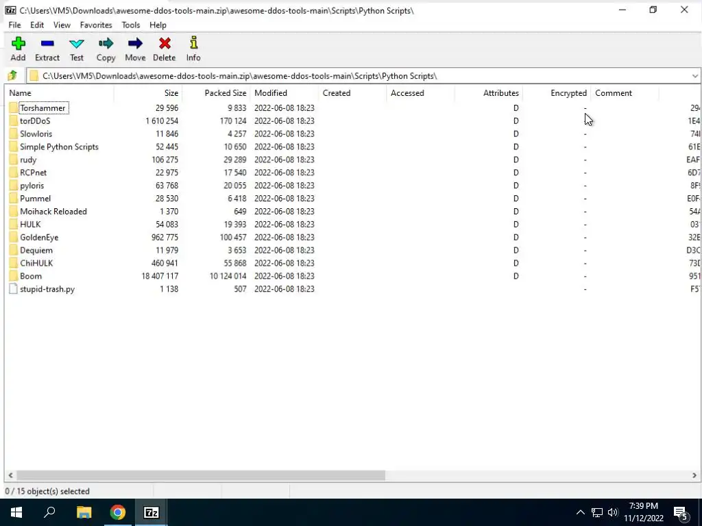Image resolution: width=702 pixels, height=526 pixels.
Task: Open the File menu
Action: (14, 25)
